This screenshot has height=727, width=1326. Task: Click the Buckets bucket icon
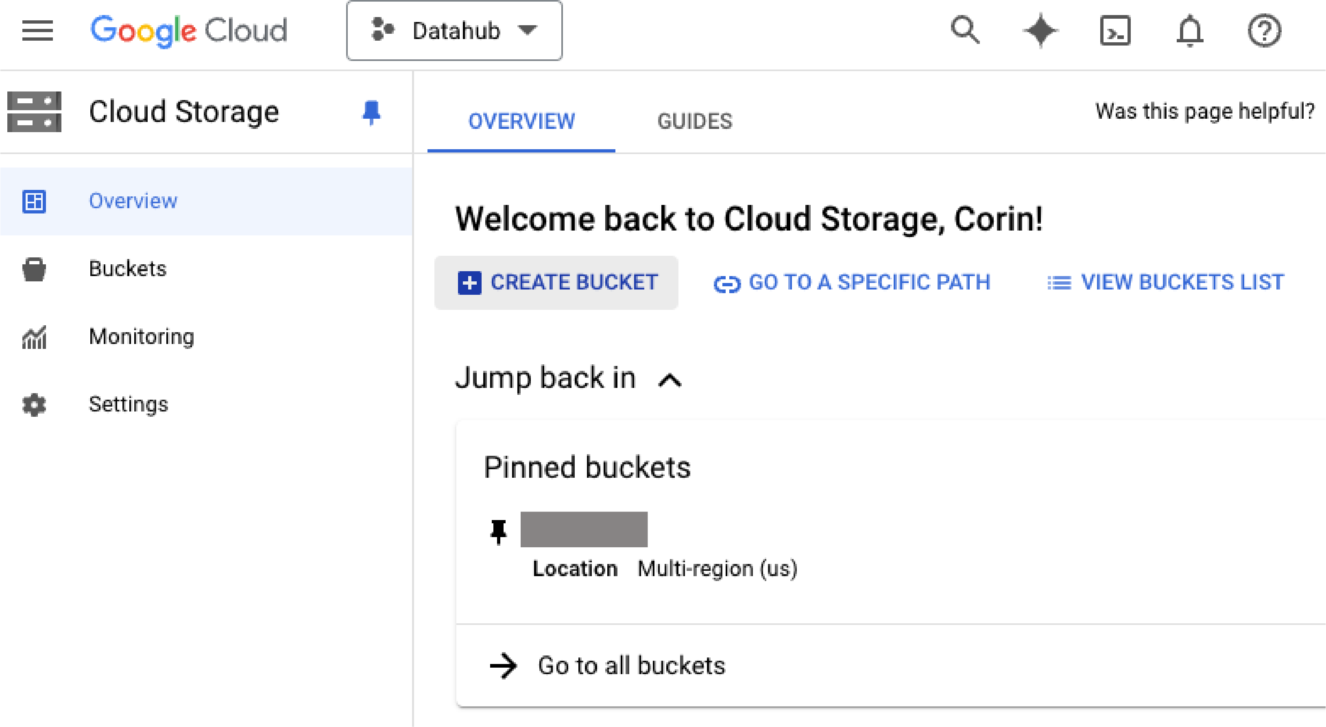[34, 269]
